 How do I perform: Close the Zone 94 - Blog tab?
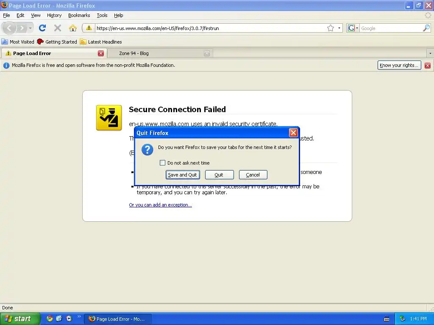click(x=207, y=53)
